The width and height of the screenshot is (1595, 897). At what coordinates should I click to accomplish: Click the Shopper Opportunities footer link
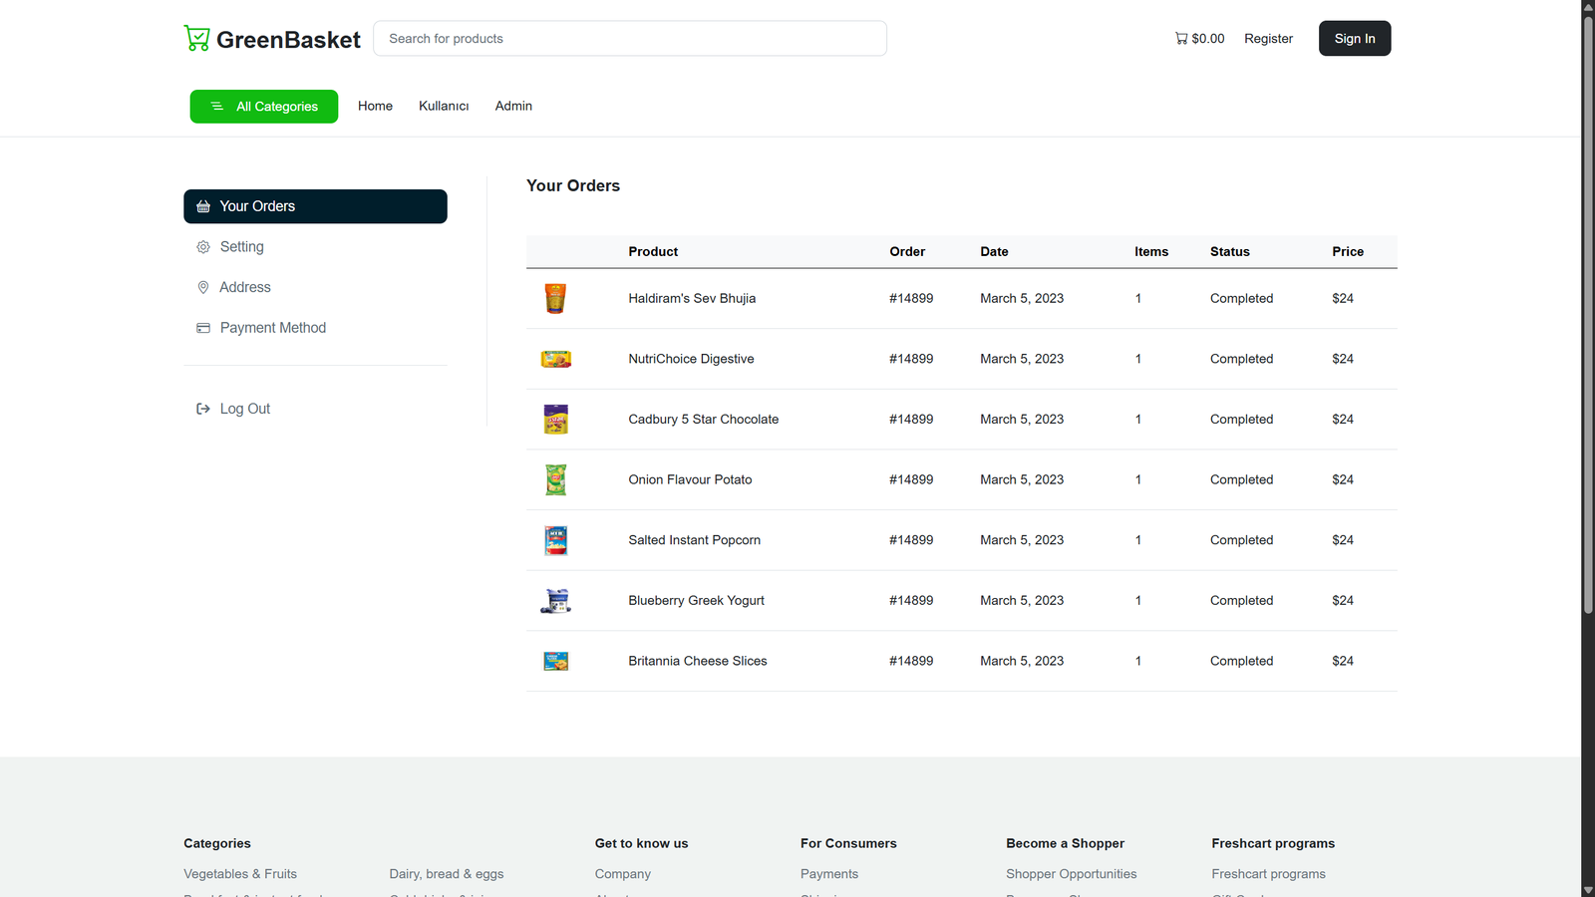pyautogui.click(x=1071, y=874)
